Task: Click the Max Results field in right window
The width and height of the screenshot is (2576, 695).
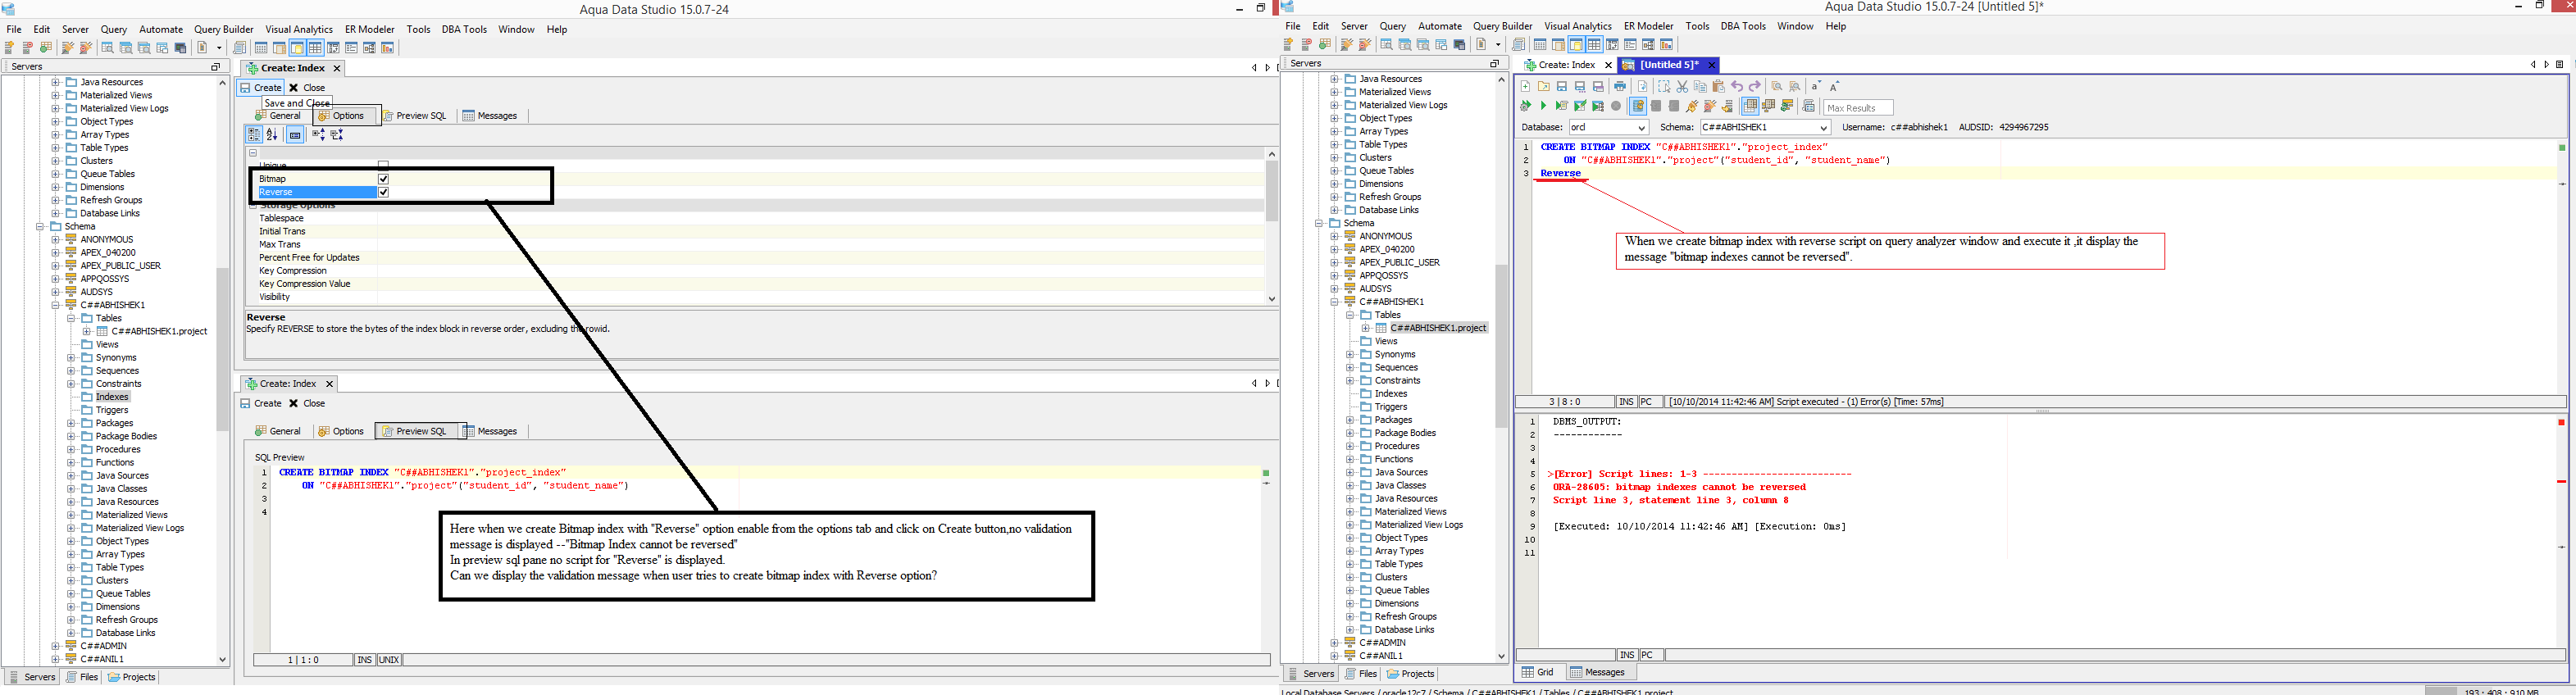Action: (x=1858, y=108)
